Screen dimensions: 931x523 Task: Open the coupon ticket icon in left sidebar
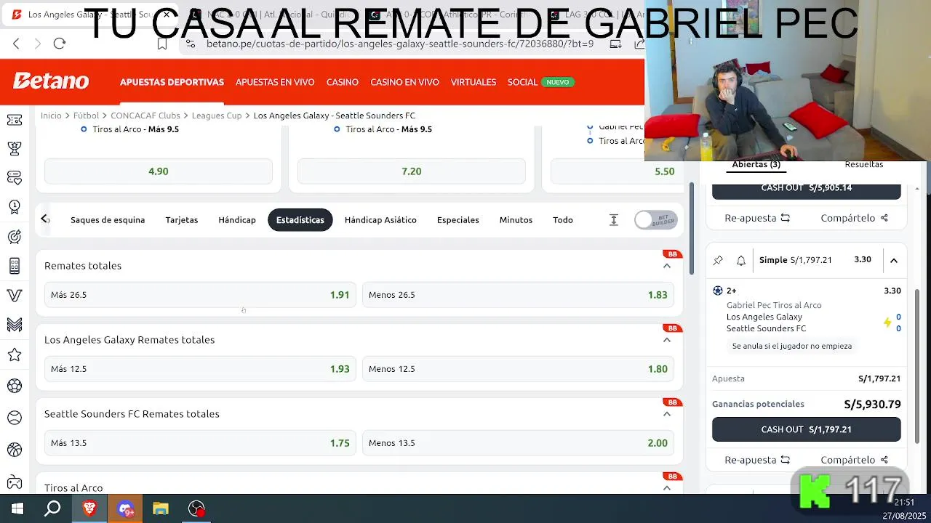click(x=14, y=120)
